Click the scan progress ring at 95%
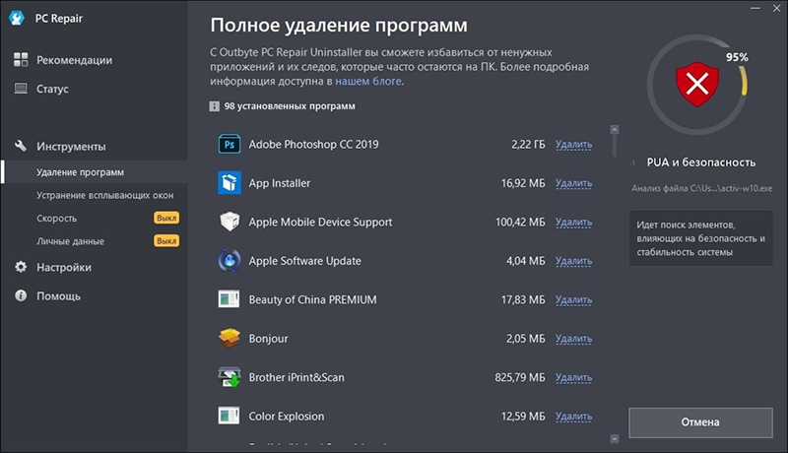The width and height of the screenshot is (788, 453). [697, 85]
